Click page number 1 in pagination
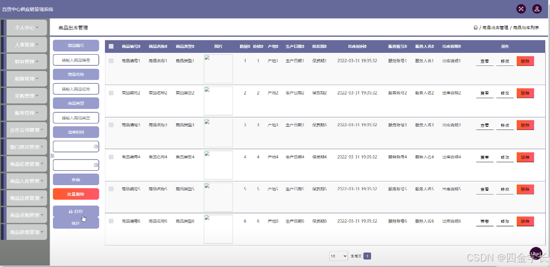This screenshot has height=267, width=550. 367,256
